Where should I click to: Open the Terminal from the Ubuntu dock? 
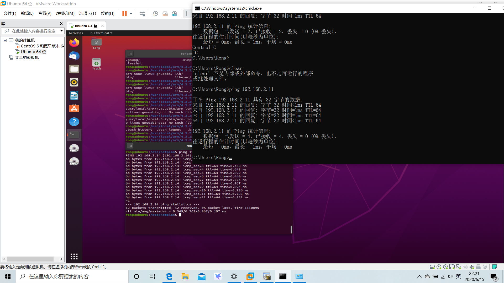pyautogui.click(x=74, y=134)
